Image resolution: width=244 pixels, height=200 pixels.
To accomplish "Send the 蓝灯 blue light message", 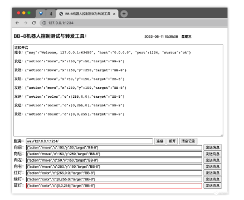I will 212,186.
